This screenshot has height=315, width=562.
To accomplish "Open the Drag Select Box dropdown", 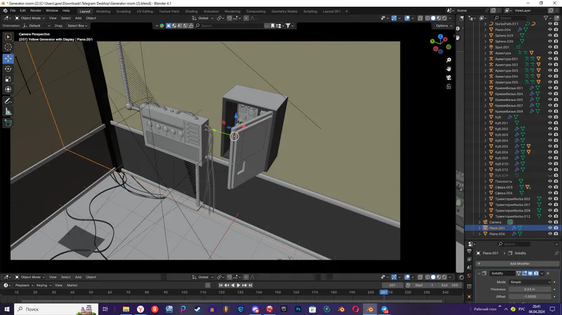I will coord(77,26).
